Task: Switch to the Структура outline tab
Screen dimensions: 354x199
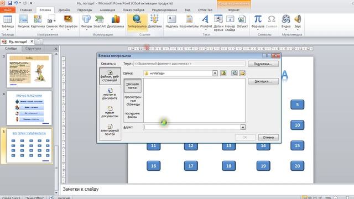Action: click(33, 48)
